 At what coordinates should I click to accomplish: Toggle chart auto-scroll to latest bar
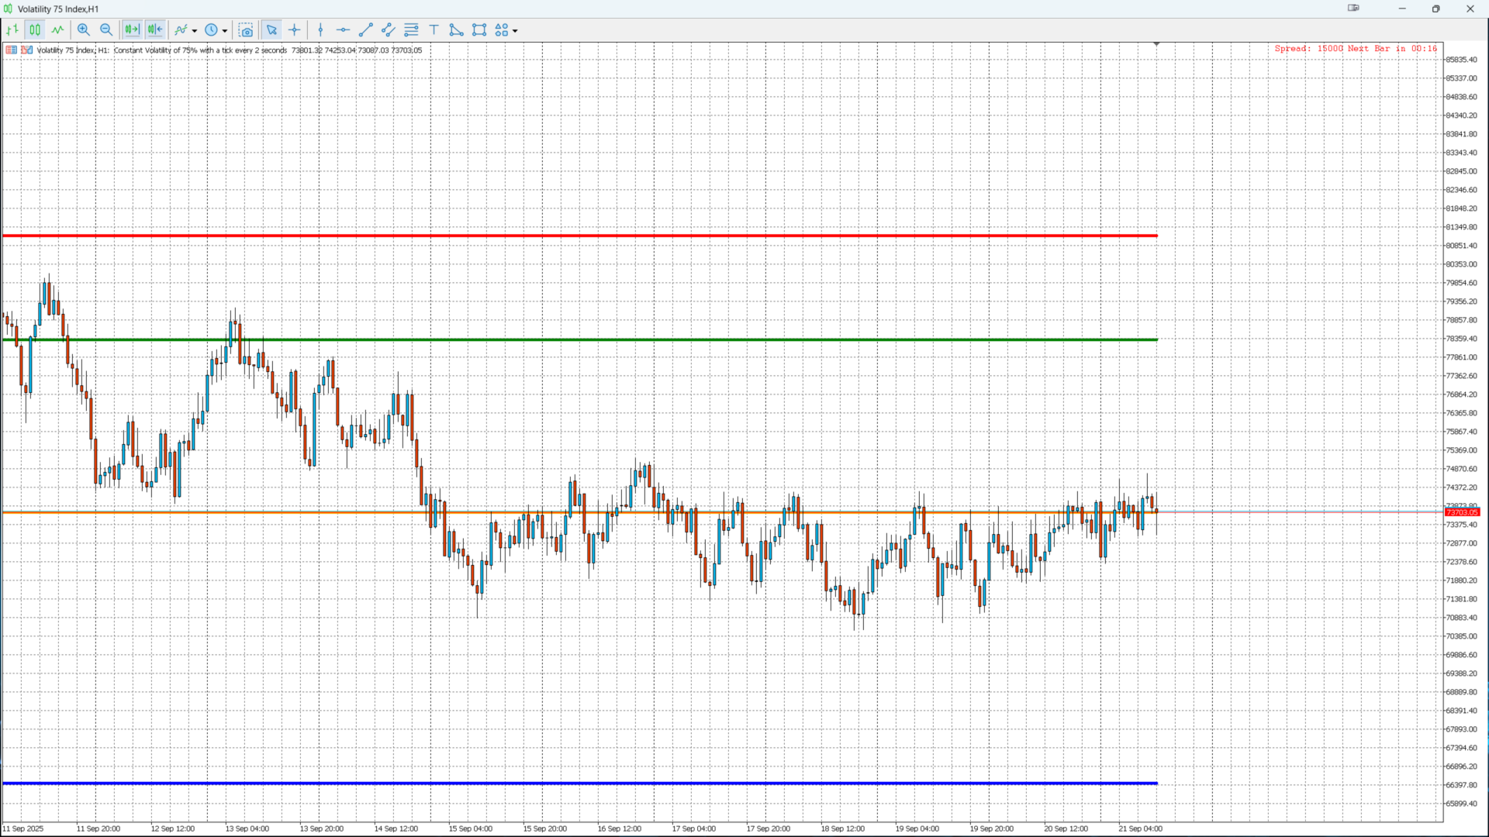[x=132, y=30]
